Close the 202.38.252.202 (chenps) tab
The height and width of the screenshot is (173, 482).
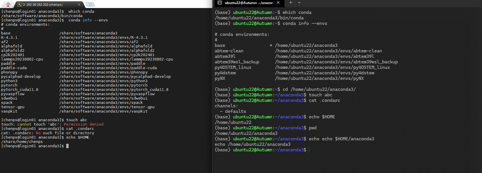tap(79, 5)
